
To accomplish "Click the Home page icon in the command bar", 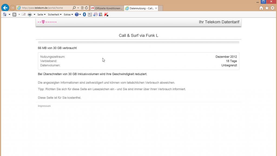I will (x=5, y=15).
